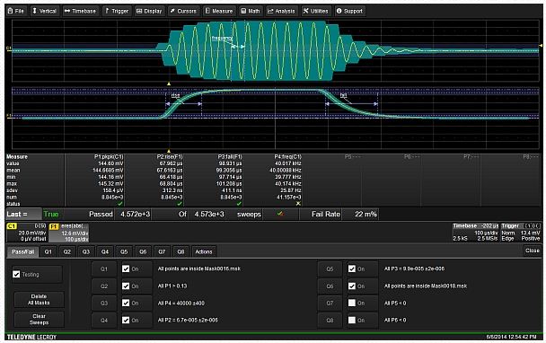Screen dimensions: 546x343
Task: Click the P2:rise(F1) measurement column header
Action: pos(170,157)
